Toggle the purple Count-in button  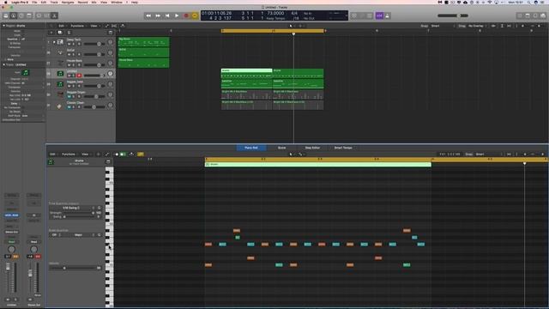click(379, 15)
